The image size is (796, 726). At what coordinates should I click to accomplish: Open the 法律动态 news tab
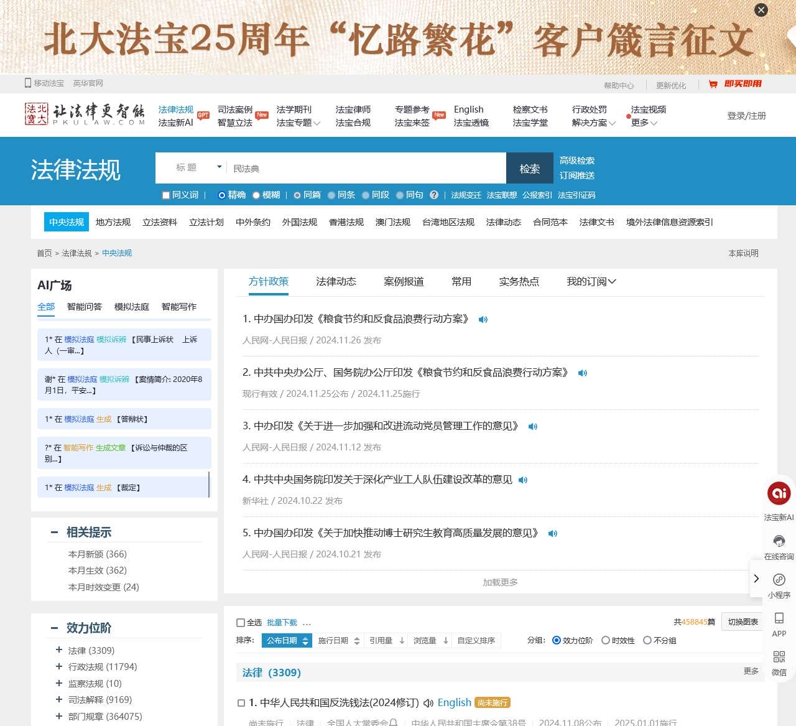click(x=336, y=282)
